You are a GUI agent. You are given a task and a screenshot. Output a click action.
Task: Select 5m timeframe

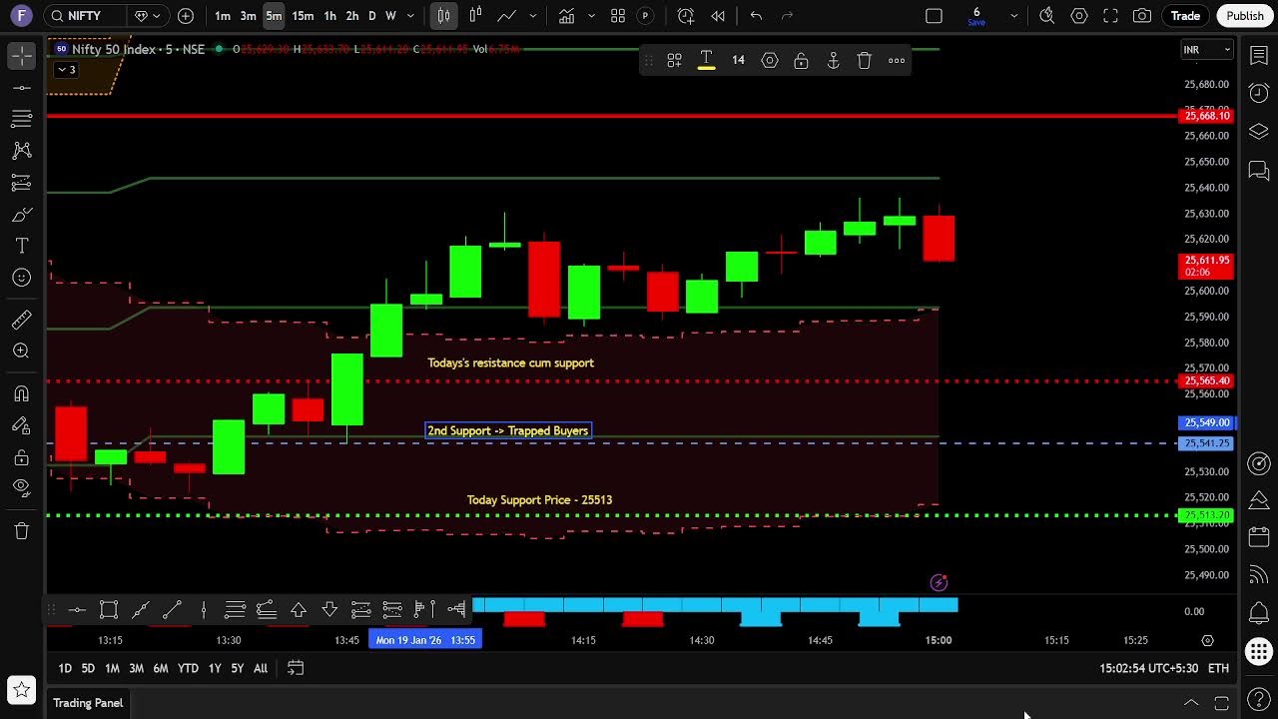coord(274,16)
